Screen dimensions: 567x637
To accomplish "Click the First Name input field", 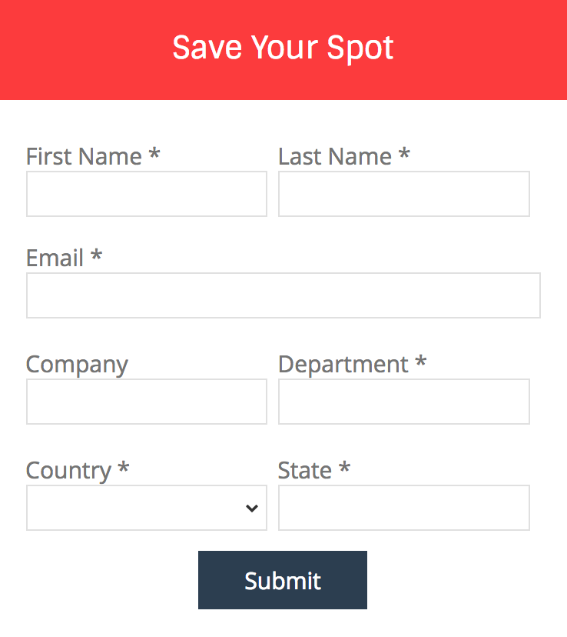I will click(x=146, y=194).
